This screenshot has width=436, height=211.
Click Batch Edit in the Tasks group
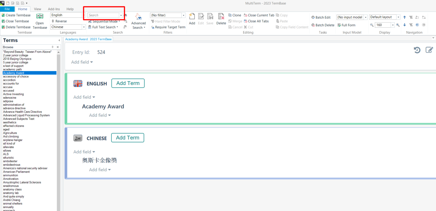click(321, 17)
